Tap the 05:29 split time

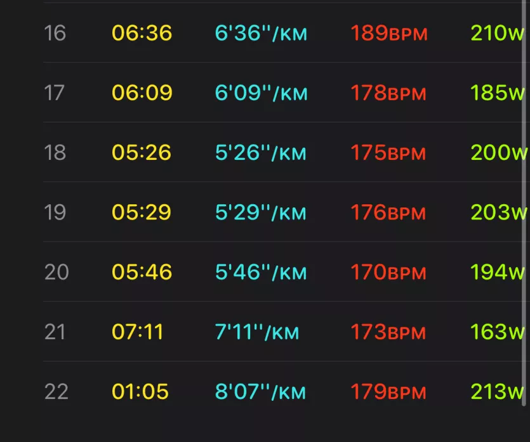pos(142,212)
